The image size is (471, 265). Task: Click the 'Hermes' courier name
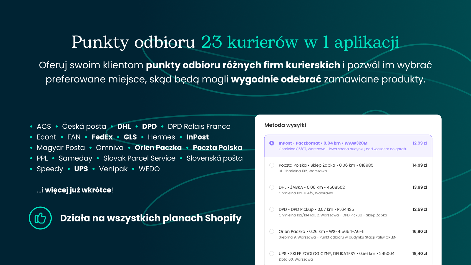161,137
